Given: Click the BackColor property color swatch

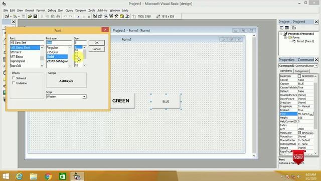Looking at the screenshot, I should tap(299, 76).
